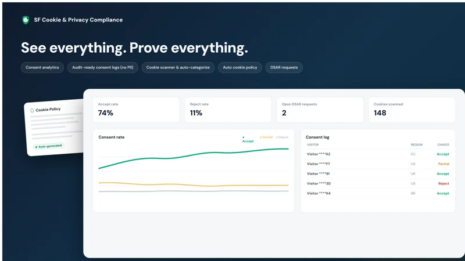Click the EU region for Visitor ****A2

(413, 154)
